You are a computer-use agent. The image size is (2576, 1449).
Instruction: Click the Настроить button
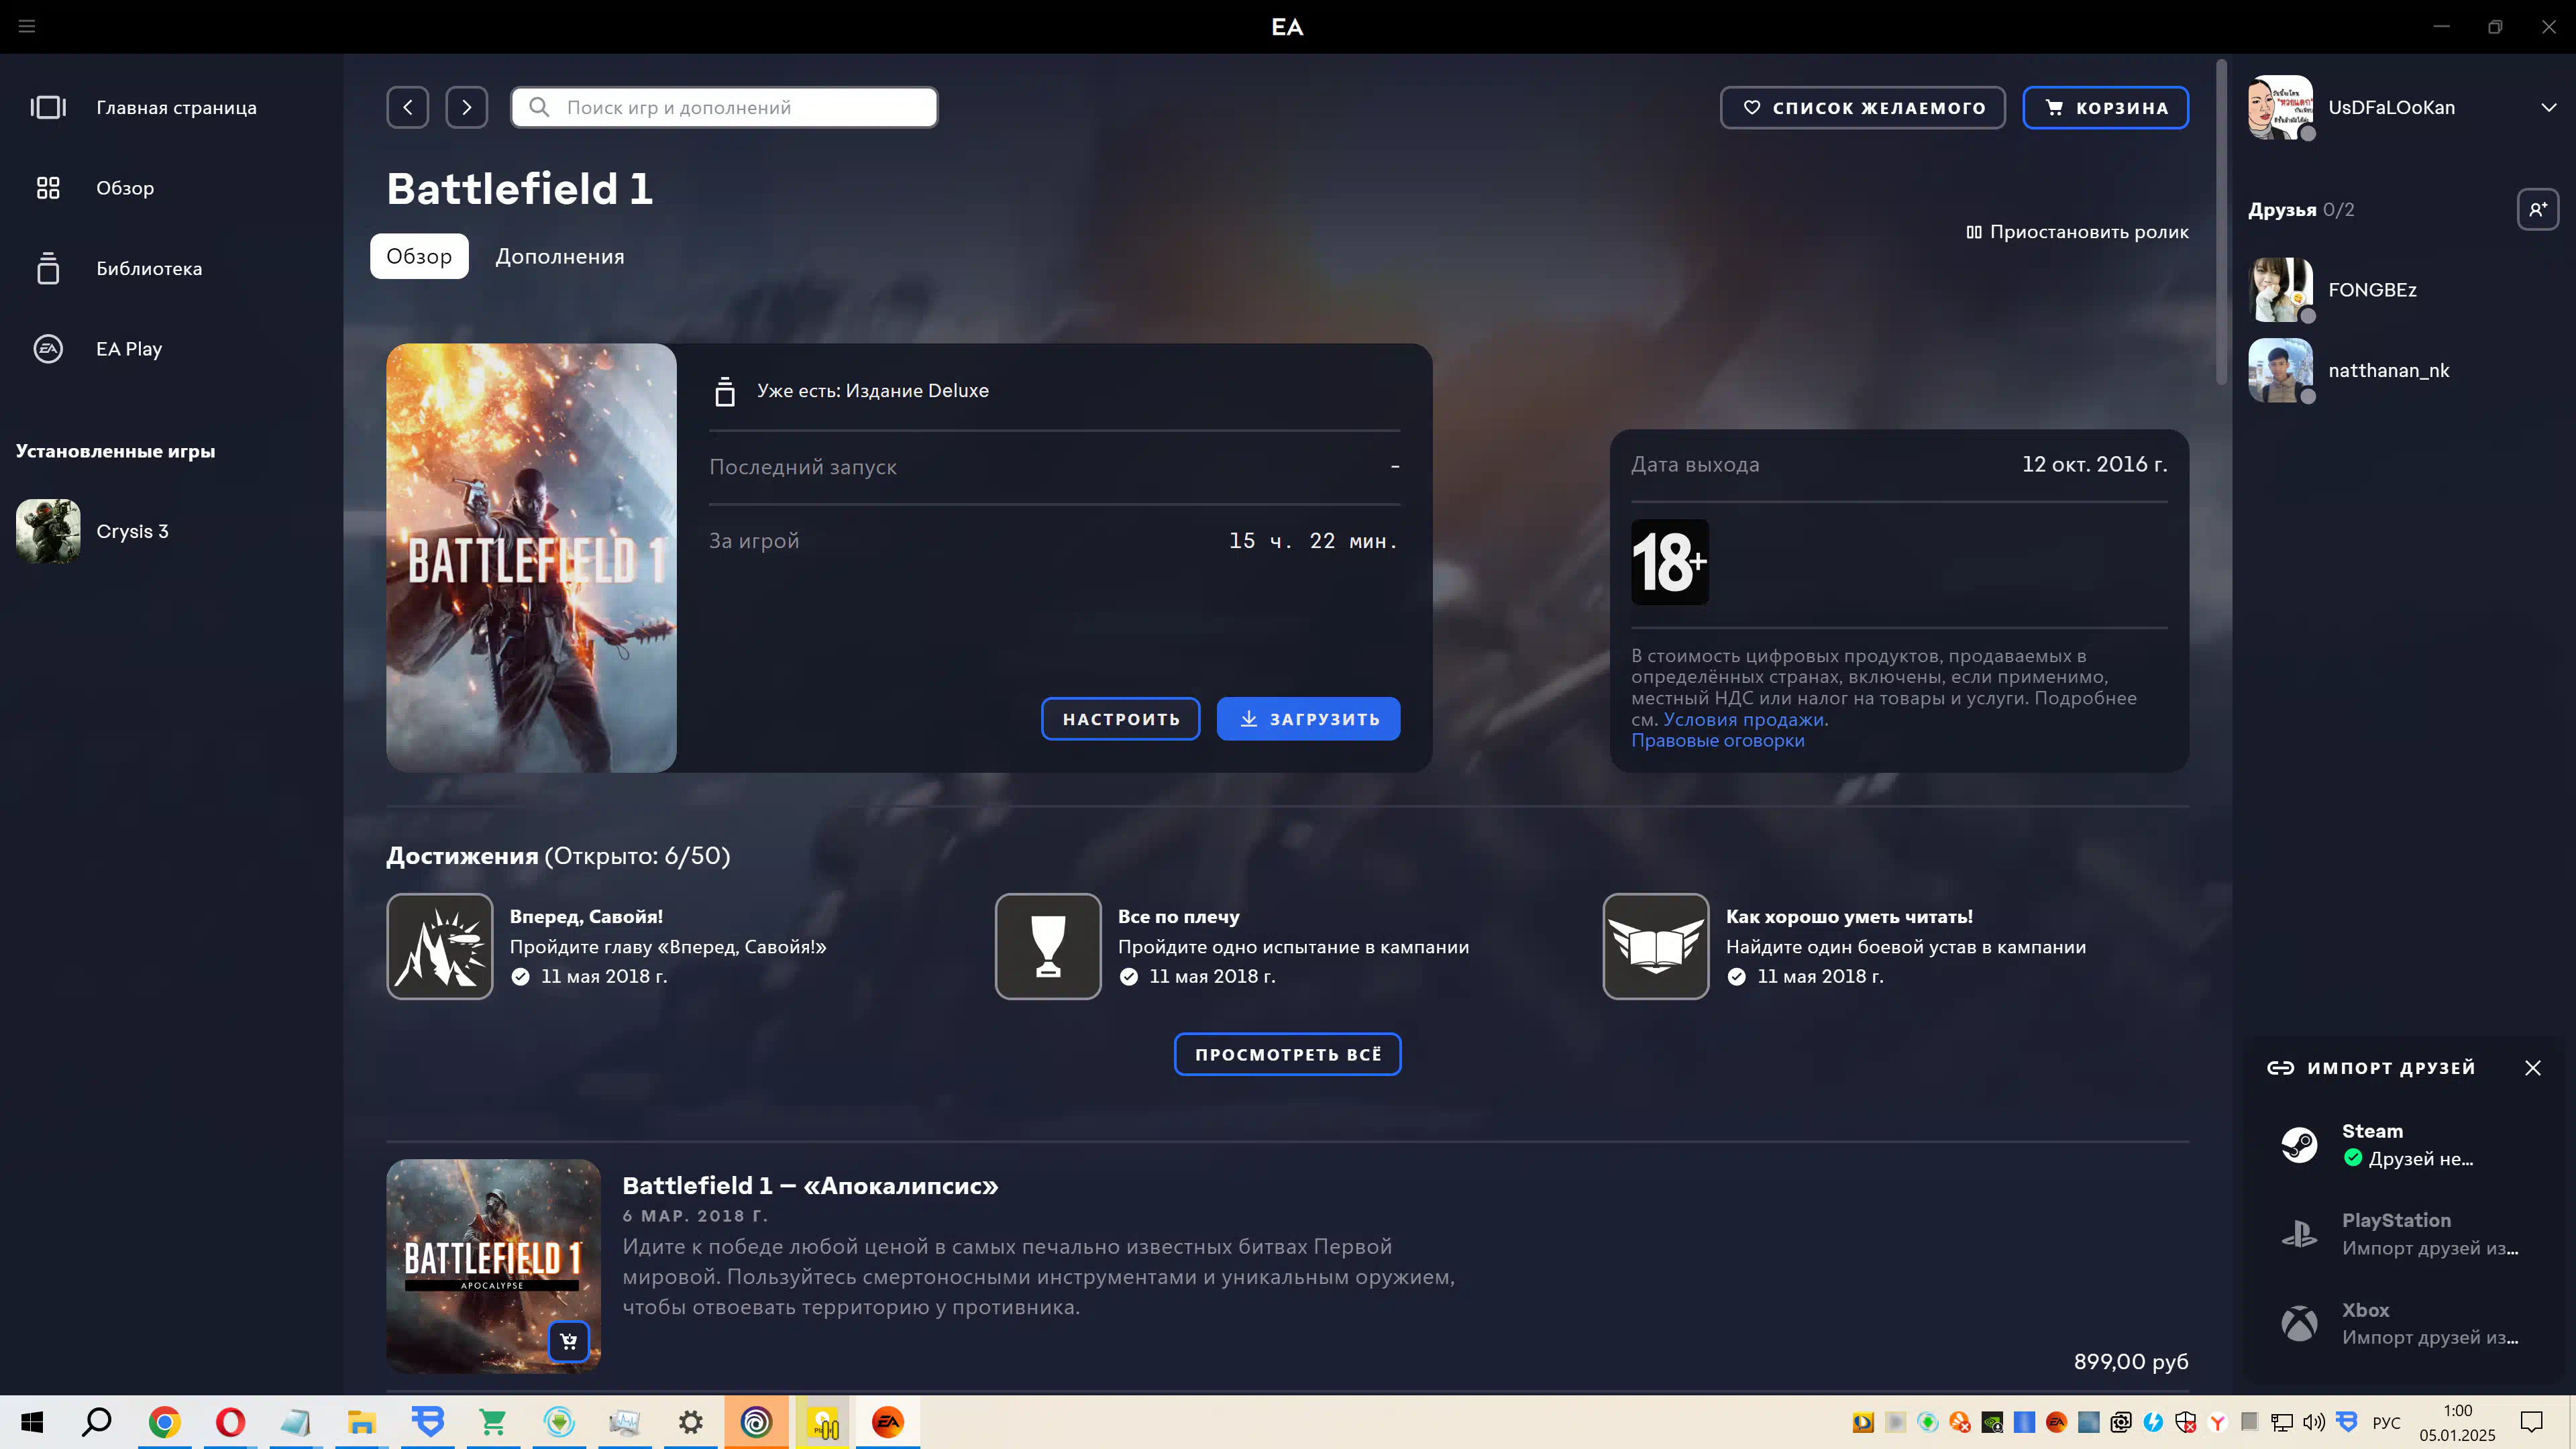coord(1120,719)
